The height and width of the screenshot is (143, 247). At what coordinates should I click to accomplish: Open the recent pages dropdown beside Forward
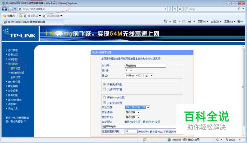tap(15, 9)
